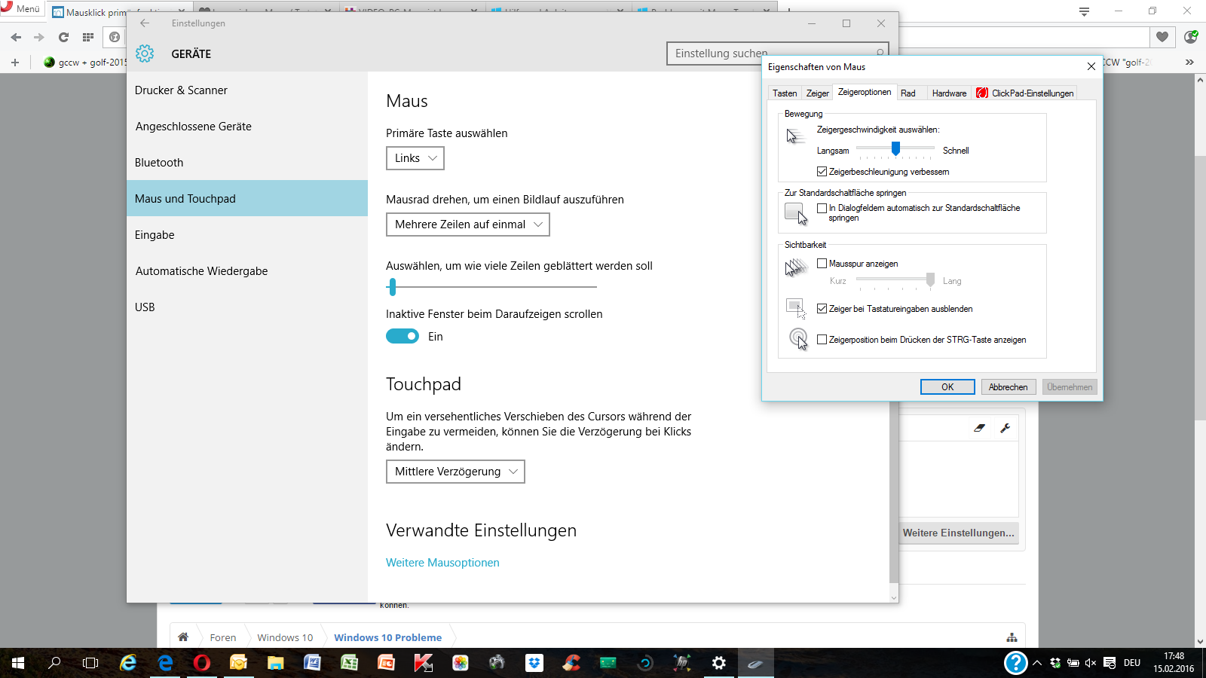The height and width of the screenshot is (678, 1206).
Task: Click Abbrechen in mouse properties dialog
Action: pyautogui.click(x=1008, y=387)
